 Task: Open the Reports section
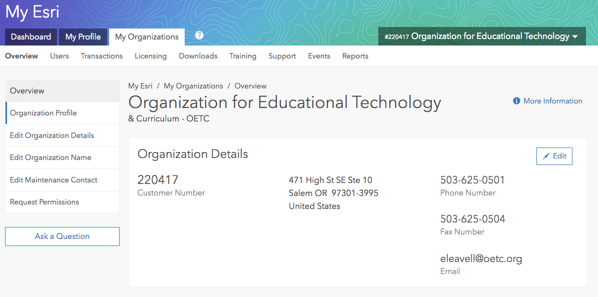tap(355, 56)
